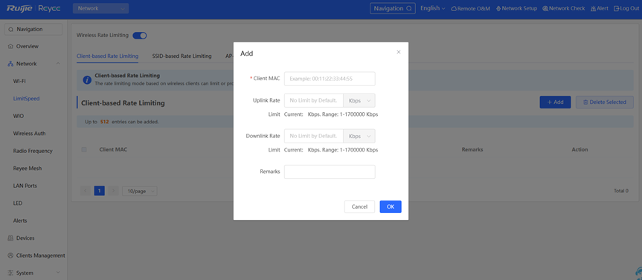Select the LimitSpeed menu item

[26, 99]
